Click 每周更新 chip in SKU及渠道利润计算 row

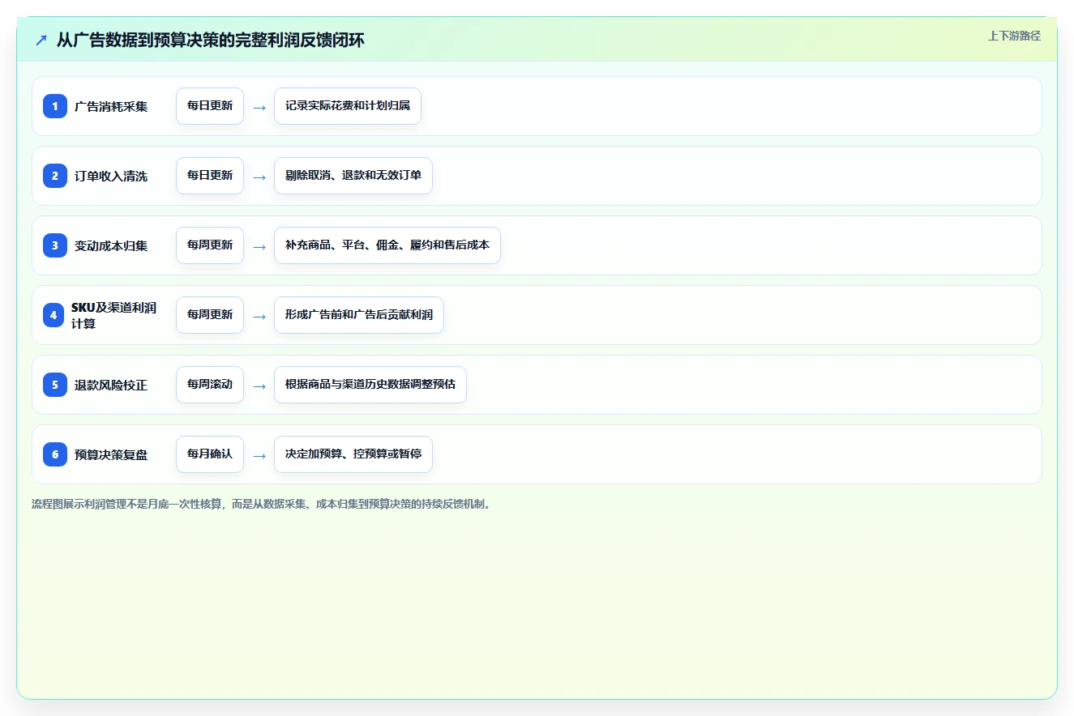coord(210,315)
